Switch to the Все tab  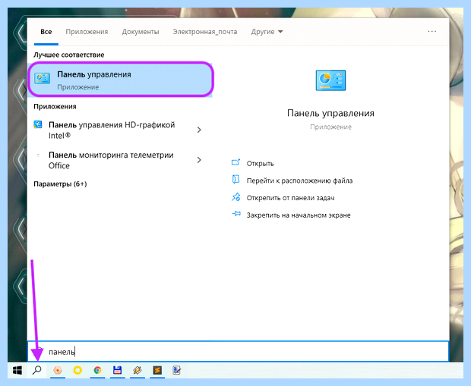pos(46,32)
